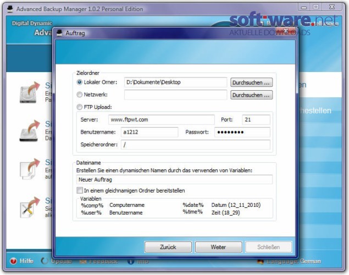
Task: Proceed with the Weiter button
Action: point(218,247)
